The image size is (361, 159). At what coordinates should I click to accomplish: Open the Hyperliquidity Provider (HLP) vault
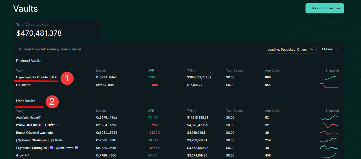tap(37, 77)
